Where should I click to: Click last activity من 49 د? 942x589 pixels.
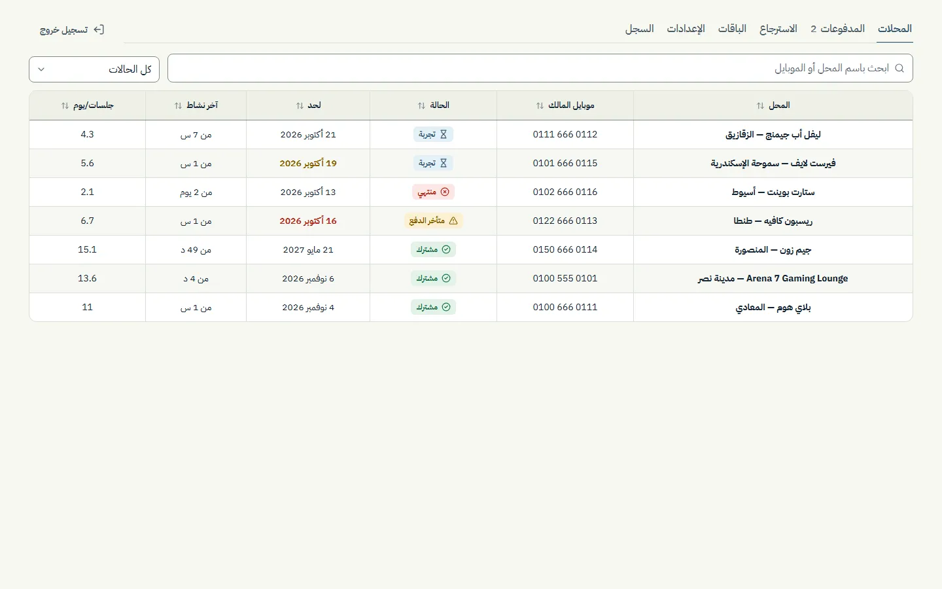(x=196, y=250)
